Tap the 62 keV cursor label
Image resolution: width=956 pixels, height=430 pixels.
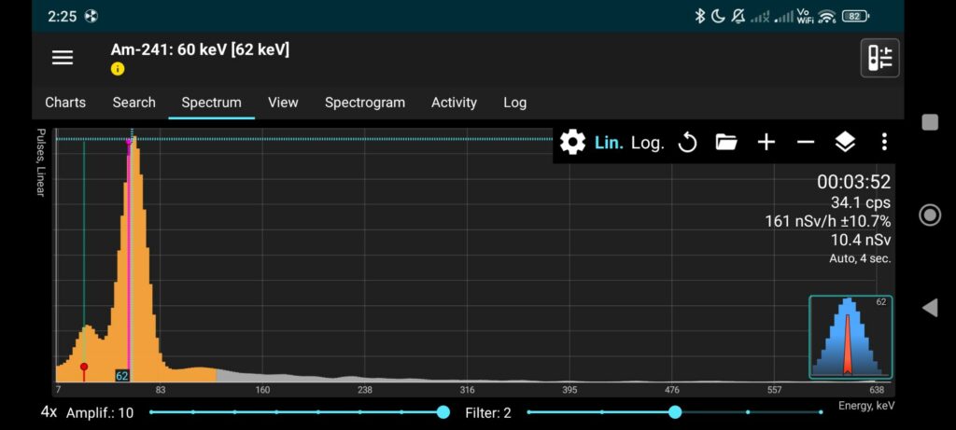tap(122, 376)
